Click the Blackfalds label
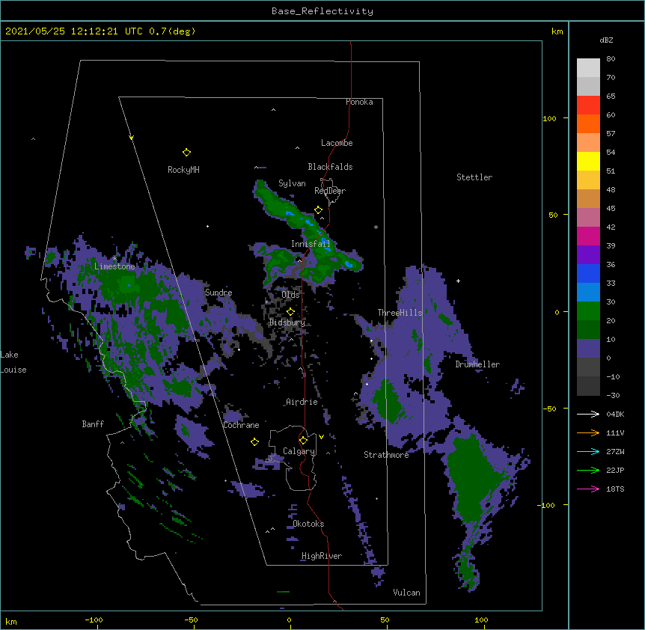 (330, 167)
